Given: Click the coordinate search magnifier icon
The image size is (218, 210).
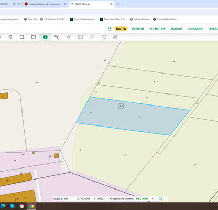Looking at the screenshot, I should (x=160, y=199).
